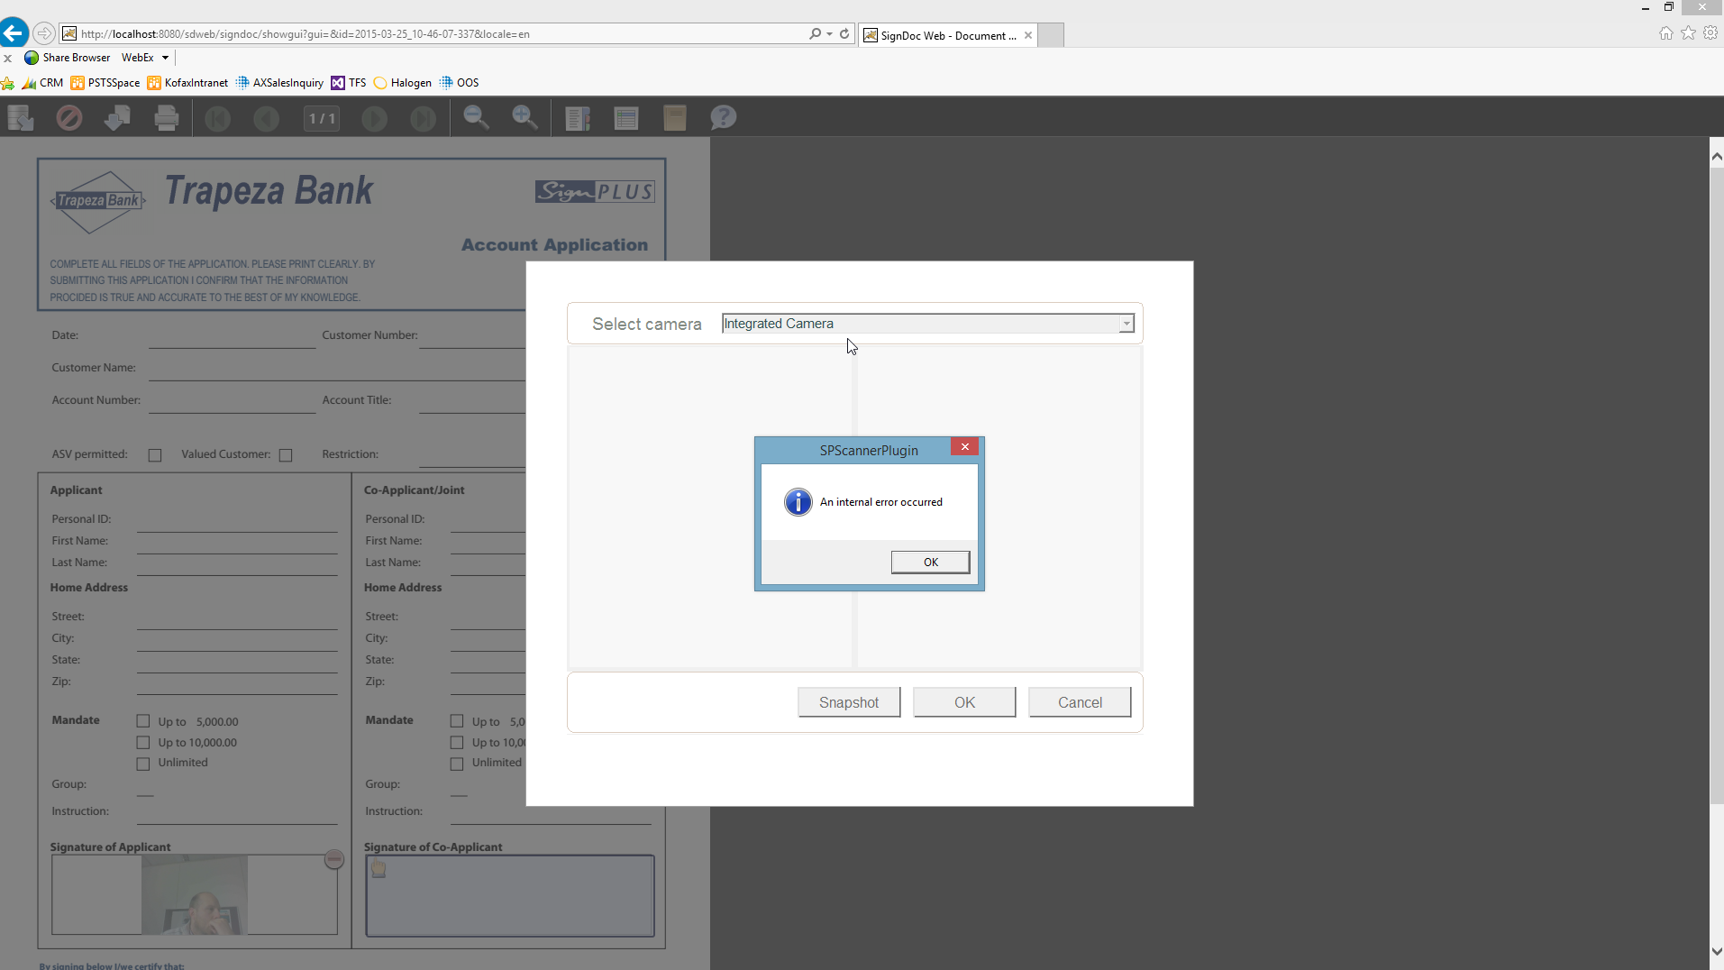Open the document bookmarks panel icon
1724x970 pixels.
point(578,118)
